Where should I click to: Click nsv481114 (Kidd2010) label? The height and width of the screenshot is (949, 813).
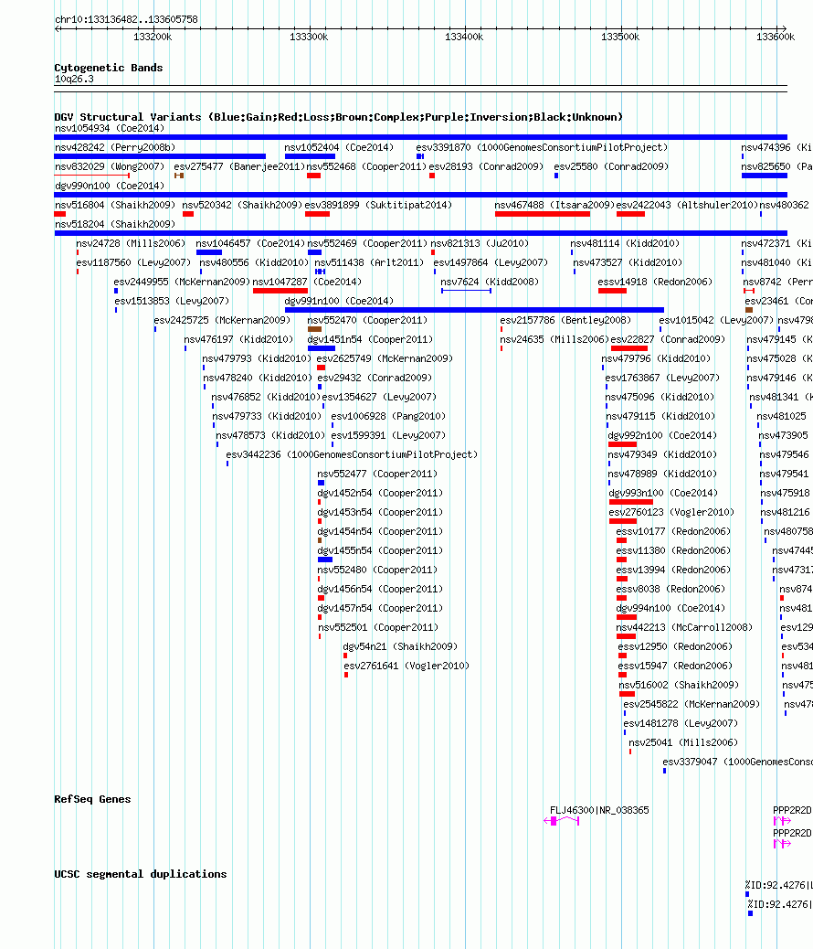click(625, 243)
